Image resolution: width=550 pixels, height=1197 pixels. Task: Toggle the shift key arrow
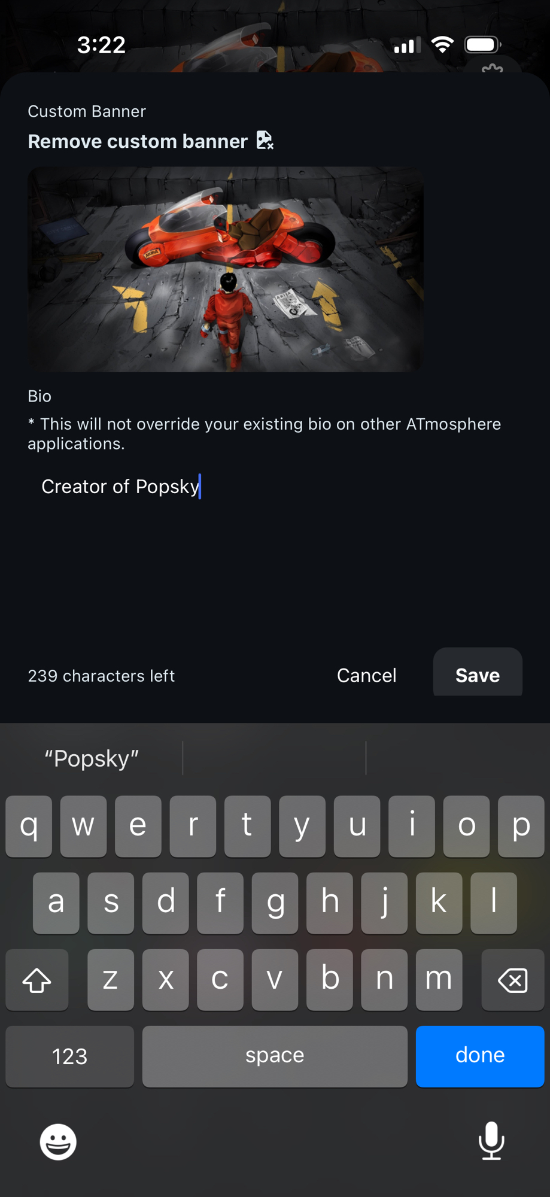[37, 980]
